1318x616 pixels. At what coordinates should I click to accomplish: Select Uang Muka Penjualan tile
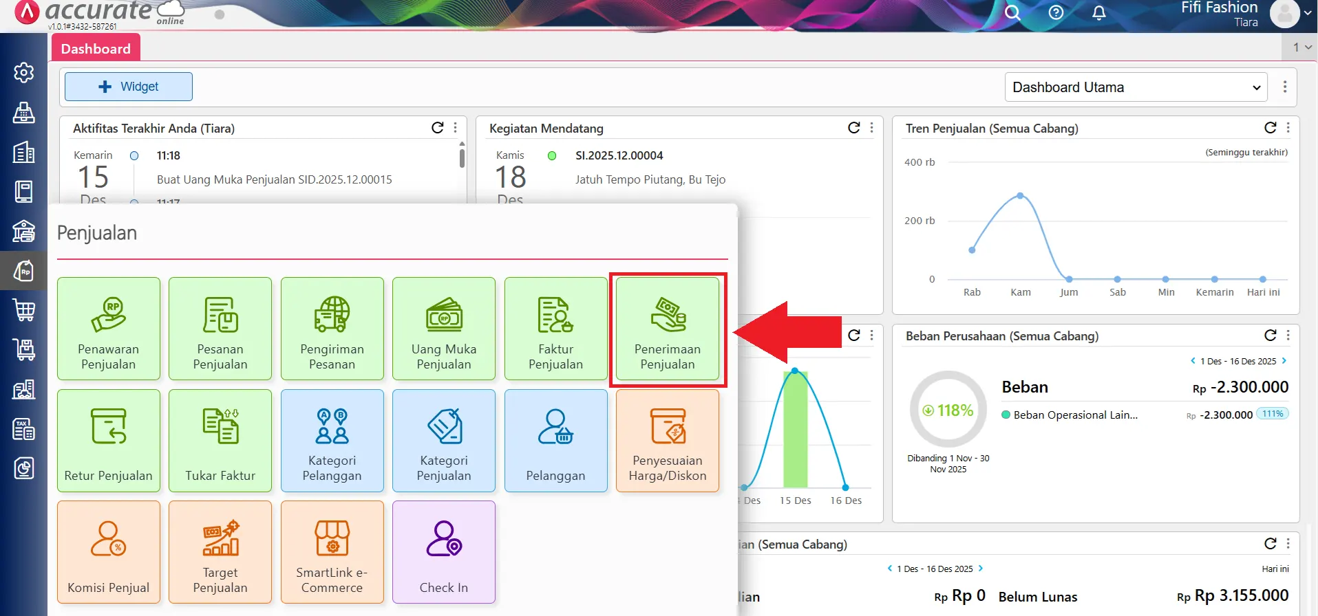443,329
